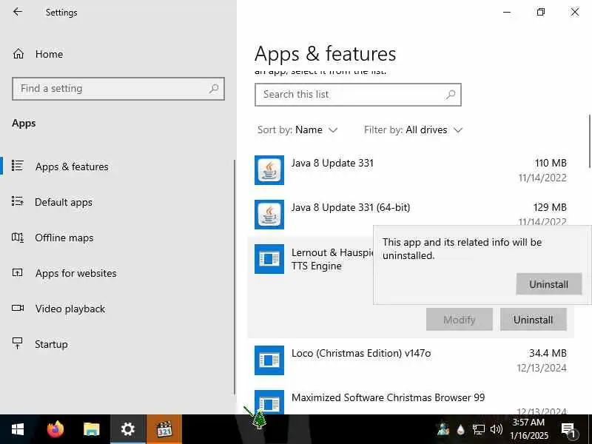592x444 pixels.
Task: Click the magnifier in Search this list
Action: click(451, 95)
